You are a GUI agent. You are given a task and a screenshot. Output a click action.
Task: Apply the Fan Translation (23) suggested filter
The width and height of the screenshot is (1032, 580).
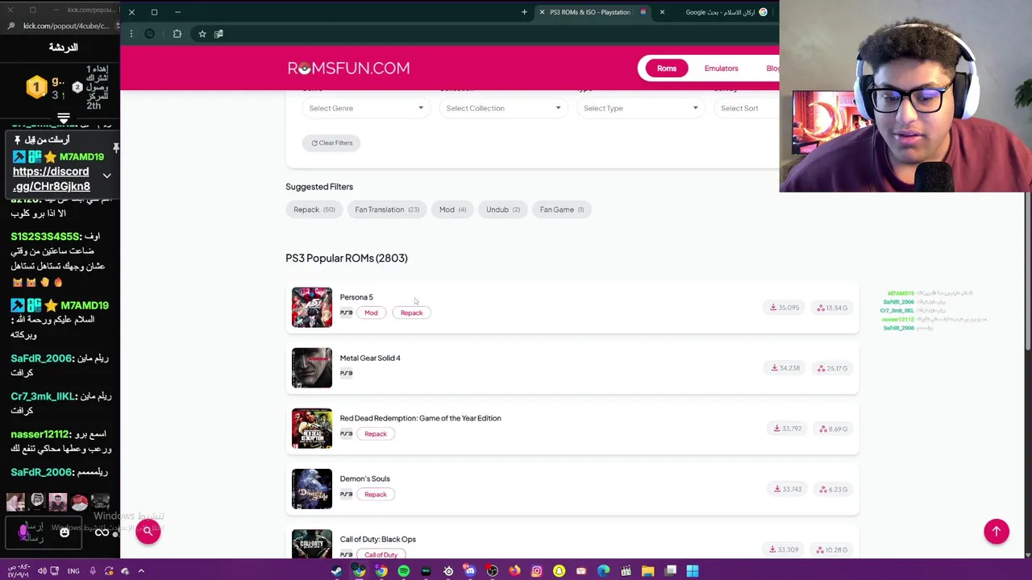click(386, 209)
